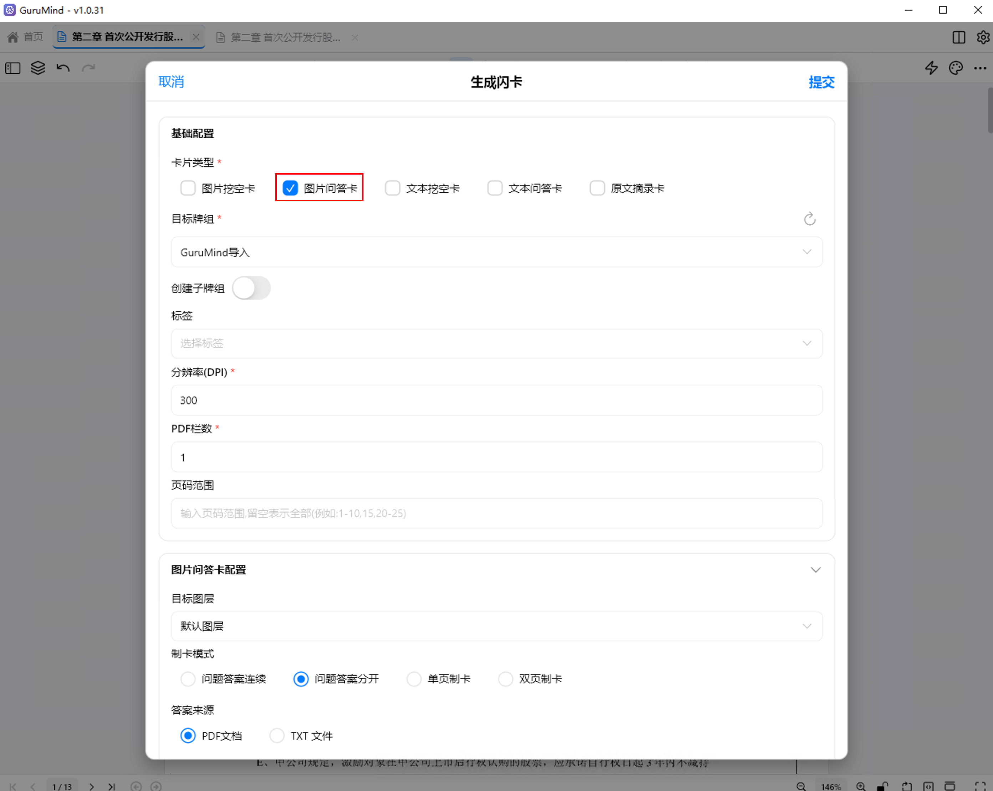Click the 页码范围 input field
Image resolution: width=993 pixels, height=791 pixels.
coord(496,513)
